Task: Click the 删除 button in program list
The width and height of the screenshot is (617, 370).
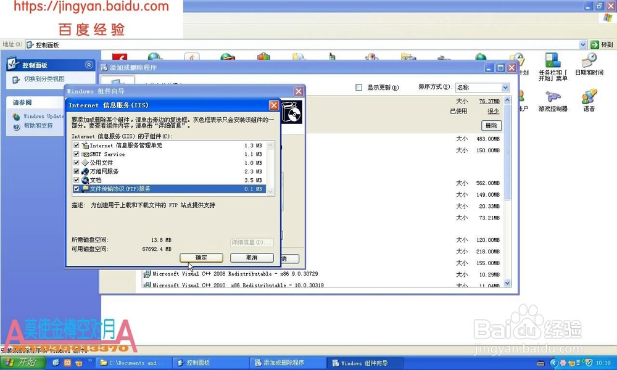Action: tap(492, 125)
